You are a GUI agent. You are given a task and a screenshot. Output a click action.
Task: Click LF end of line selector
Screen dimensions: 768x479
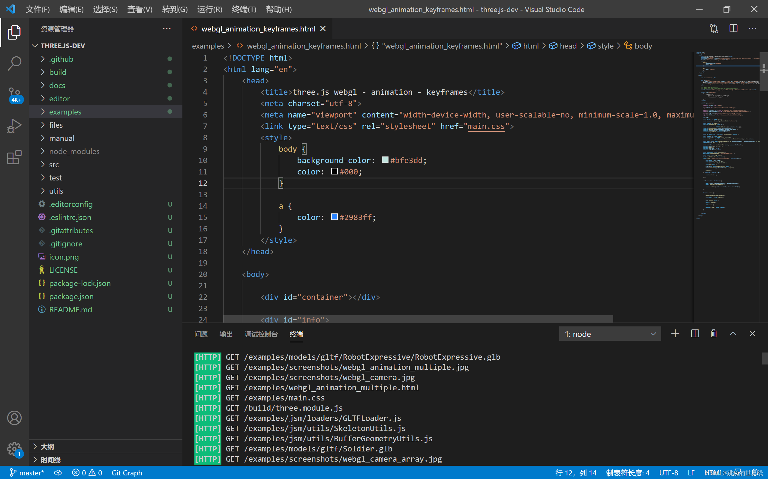pos(691,473)
